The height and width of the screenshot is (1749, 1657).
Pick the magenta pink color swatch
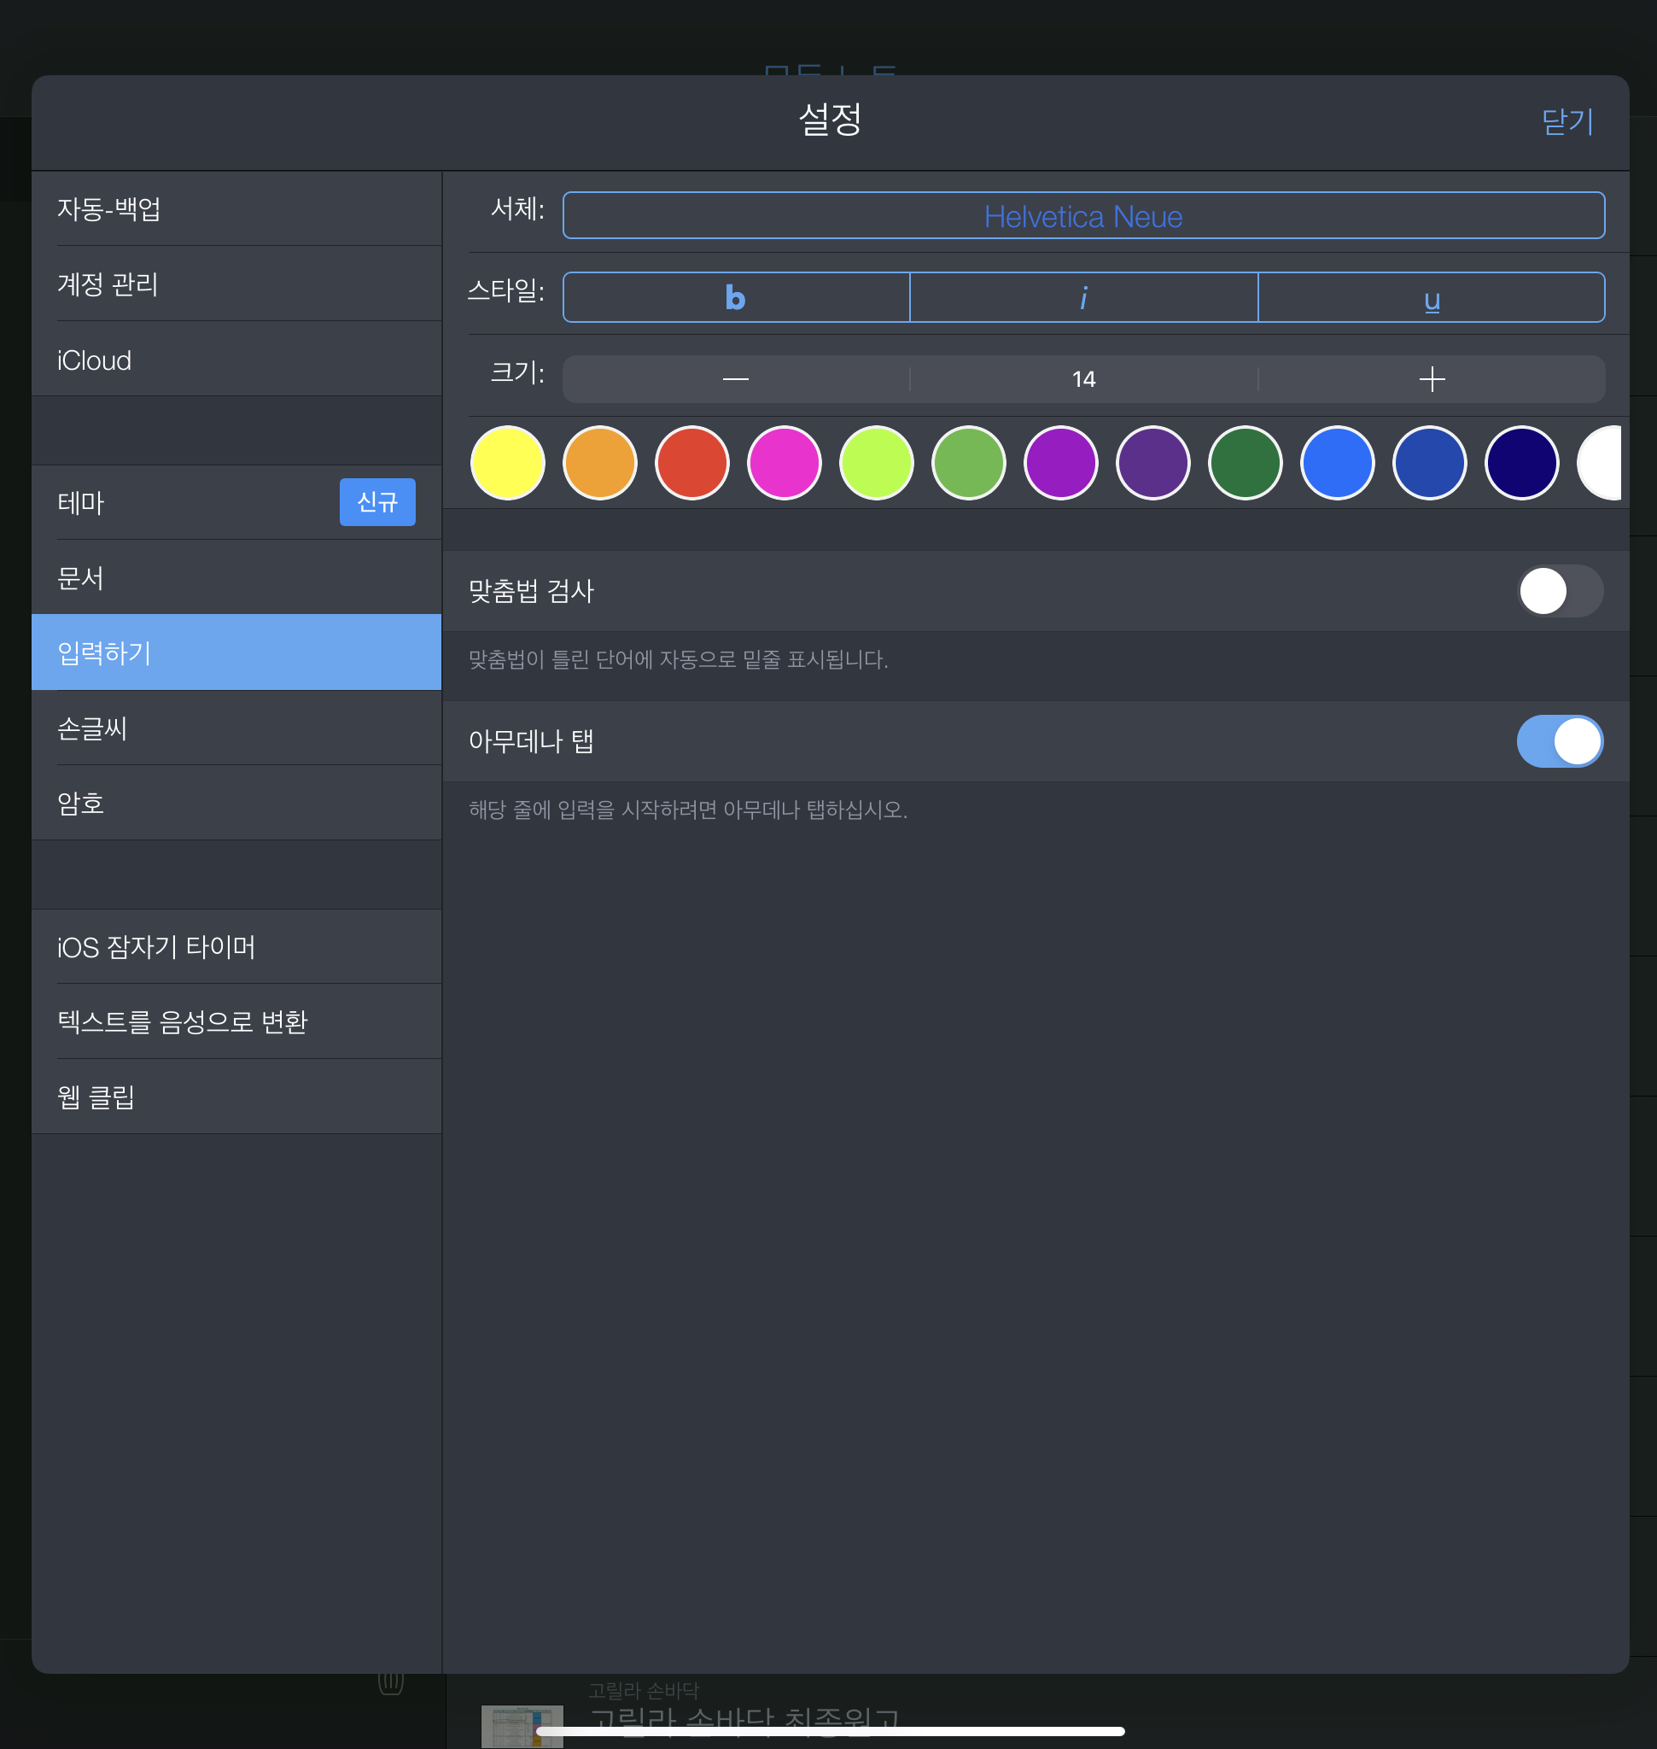(x=785, y=463)
